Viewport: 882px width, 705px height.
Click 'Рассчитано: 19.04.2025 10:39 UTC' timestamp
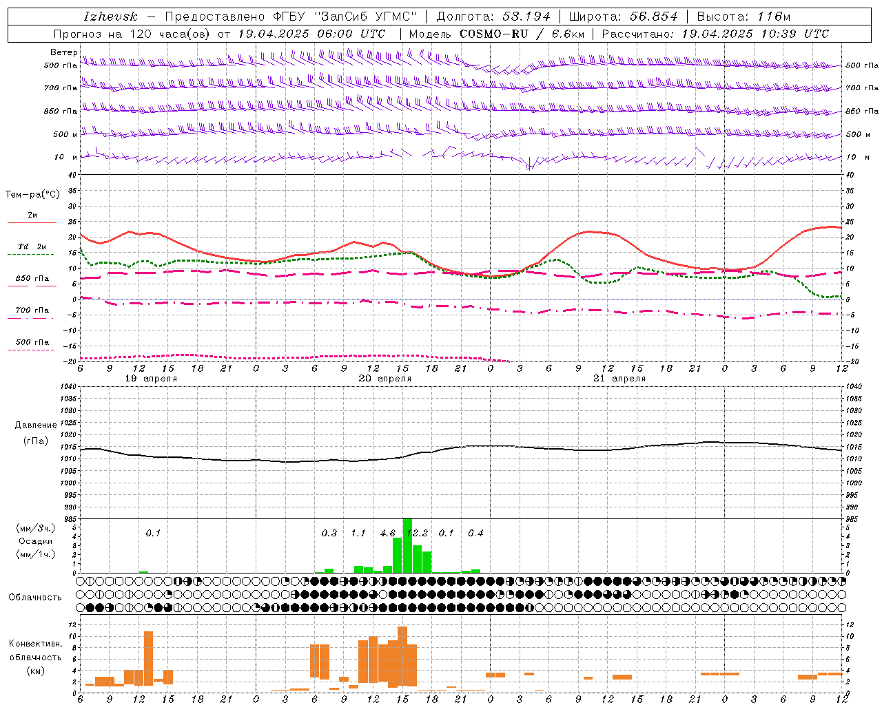click(x=715, y=34)
